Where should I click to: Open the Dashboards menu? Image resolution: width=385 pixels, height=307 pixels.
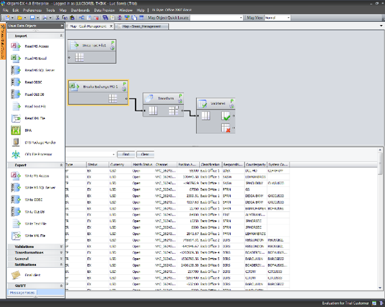(81, 10)
